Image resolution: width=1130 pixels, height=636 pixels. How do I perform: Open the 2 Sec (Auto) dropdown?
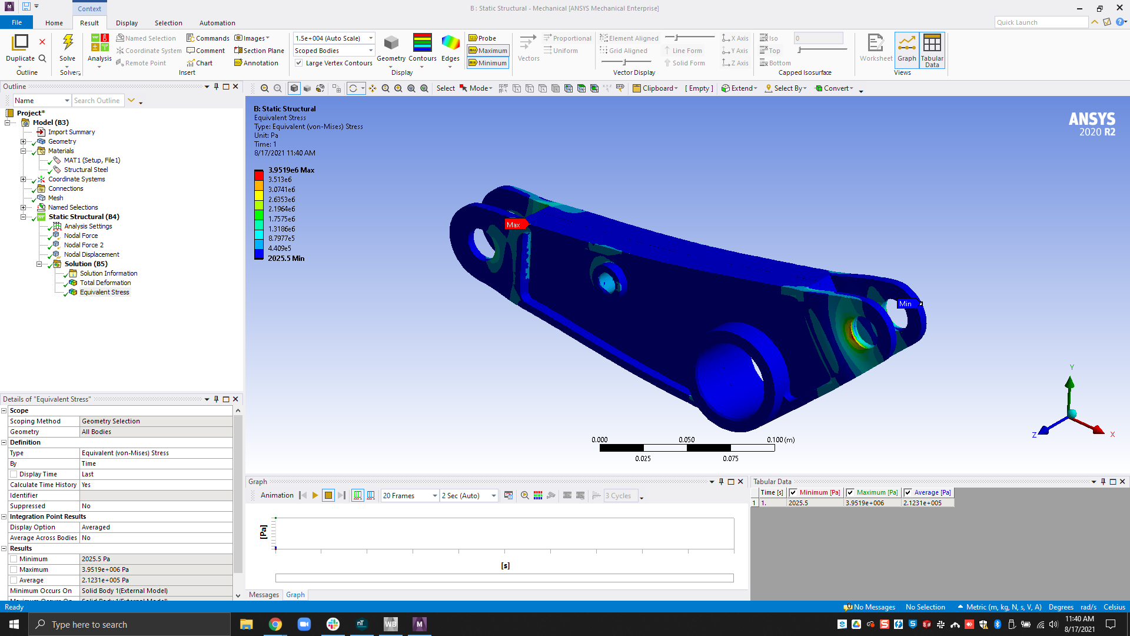[x=493, y=496]
